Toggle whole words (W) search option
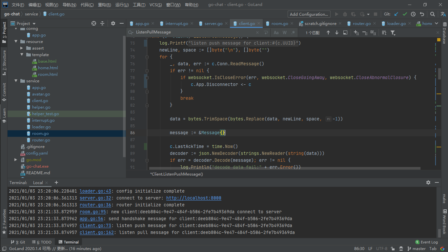Viewport: 448px width, 252px height. [x=284, y=32]
